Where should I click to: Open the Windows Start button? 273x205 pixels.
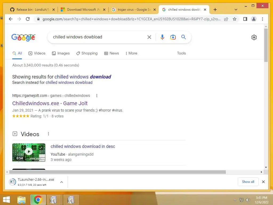point(6,200)
